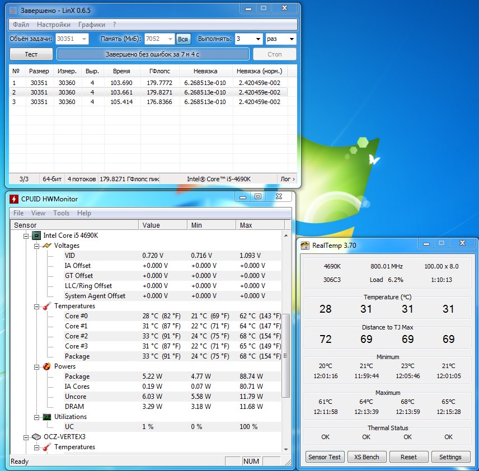Open the File menu in HWMonitor
The image size is (479, 471).
coord(18,213)
